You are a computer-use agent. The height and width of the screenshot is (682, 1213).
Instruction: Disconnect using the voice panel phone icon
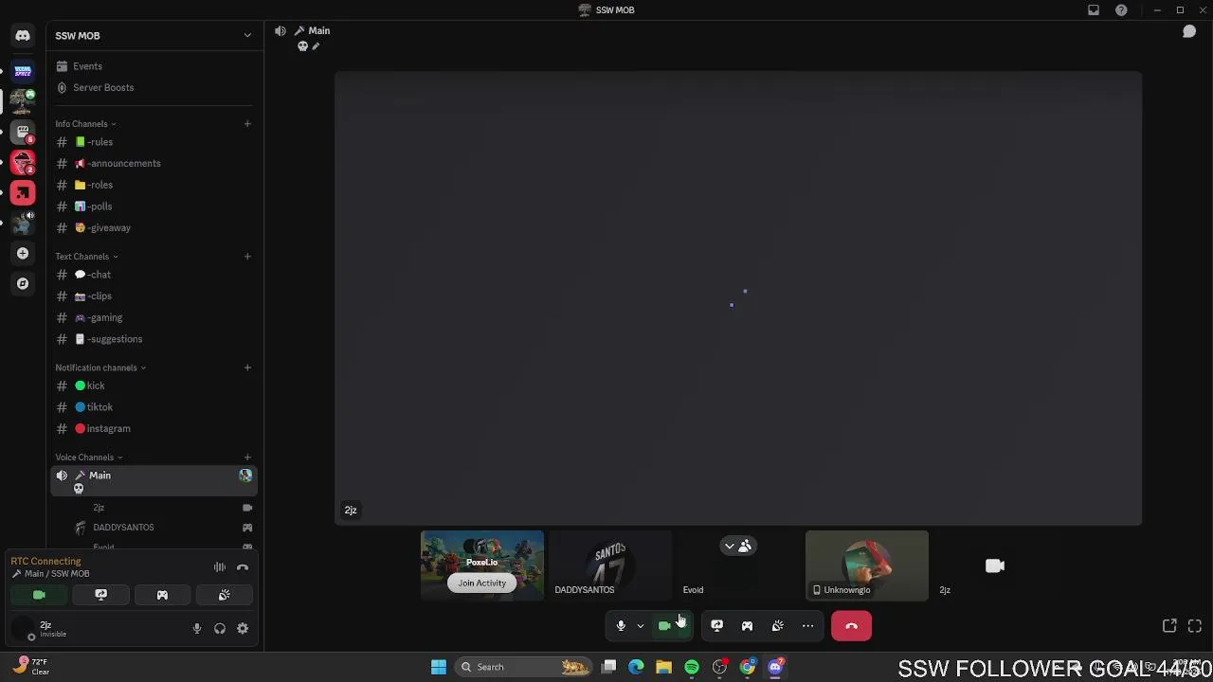[x=243, y=567]
